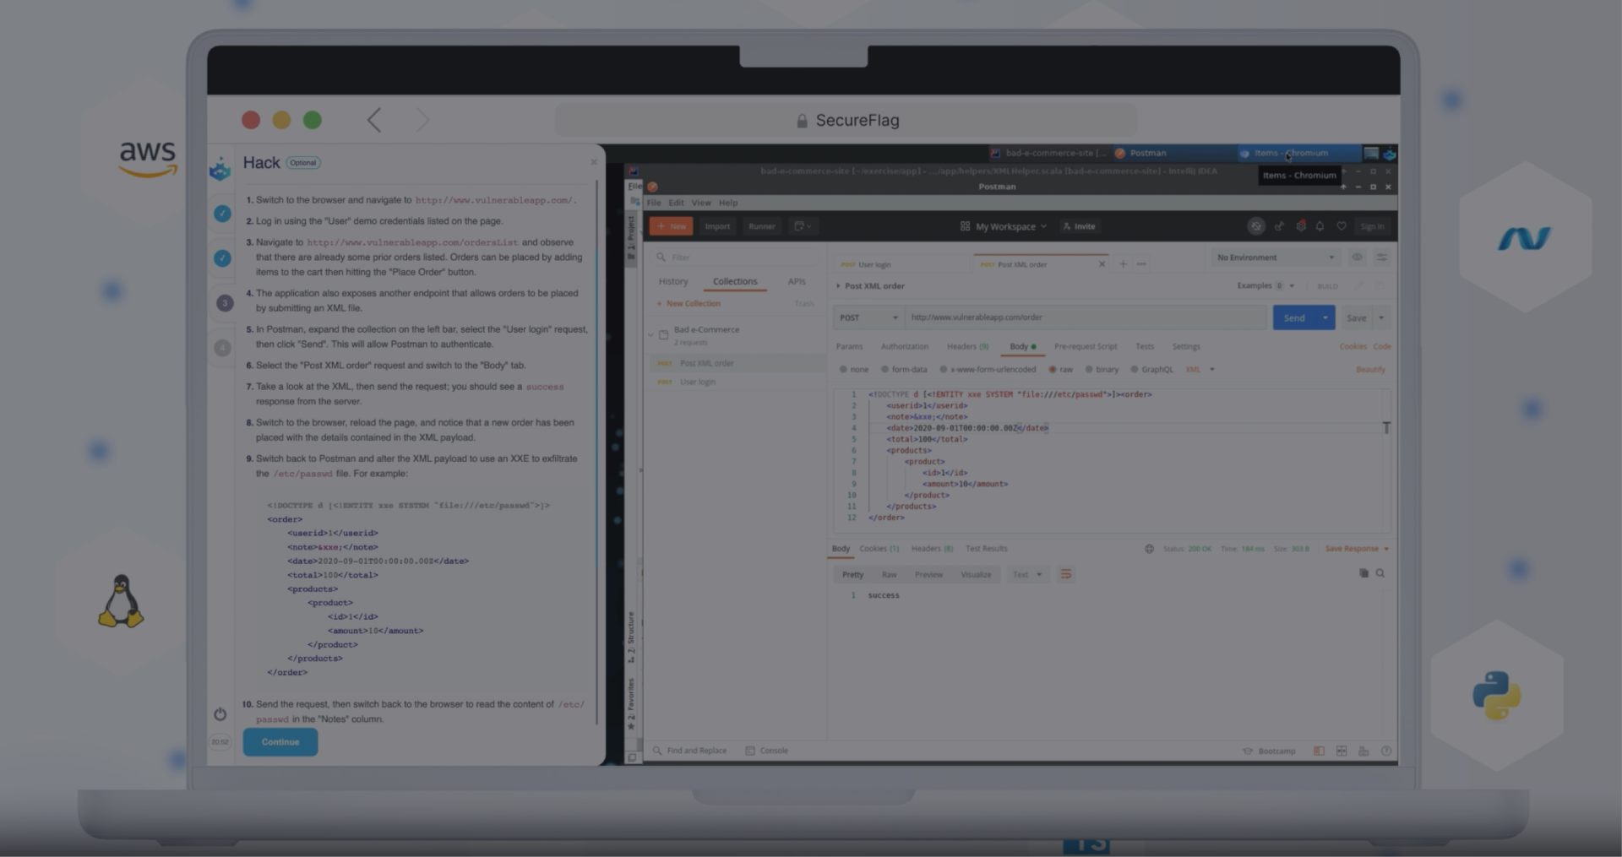The height and width of the screenshot is (857, 1622).
Task: Switch to two-pane view icon in status bar
Action: [1342, 751]
